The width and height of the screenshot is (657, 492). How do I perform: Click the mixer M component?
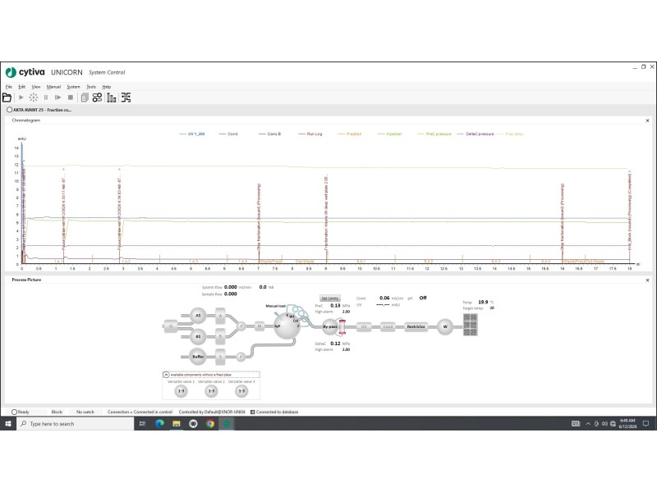pos(260,326)
